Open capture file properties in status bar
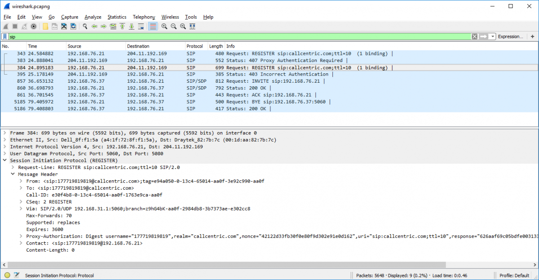Viewport: 539px width, 280px height. 17,275
